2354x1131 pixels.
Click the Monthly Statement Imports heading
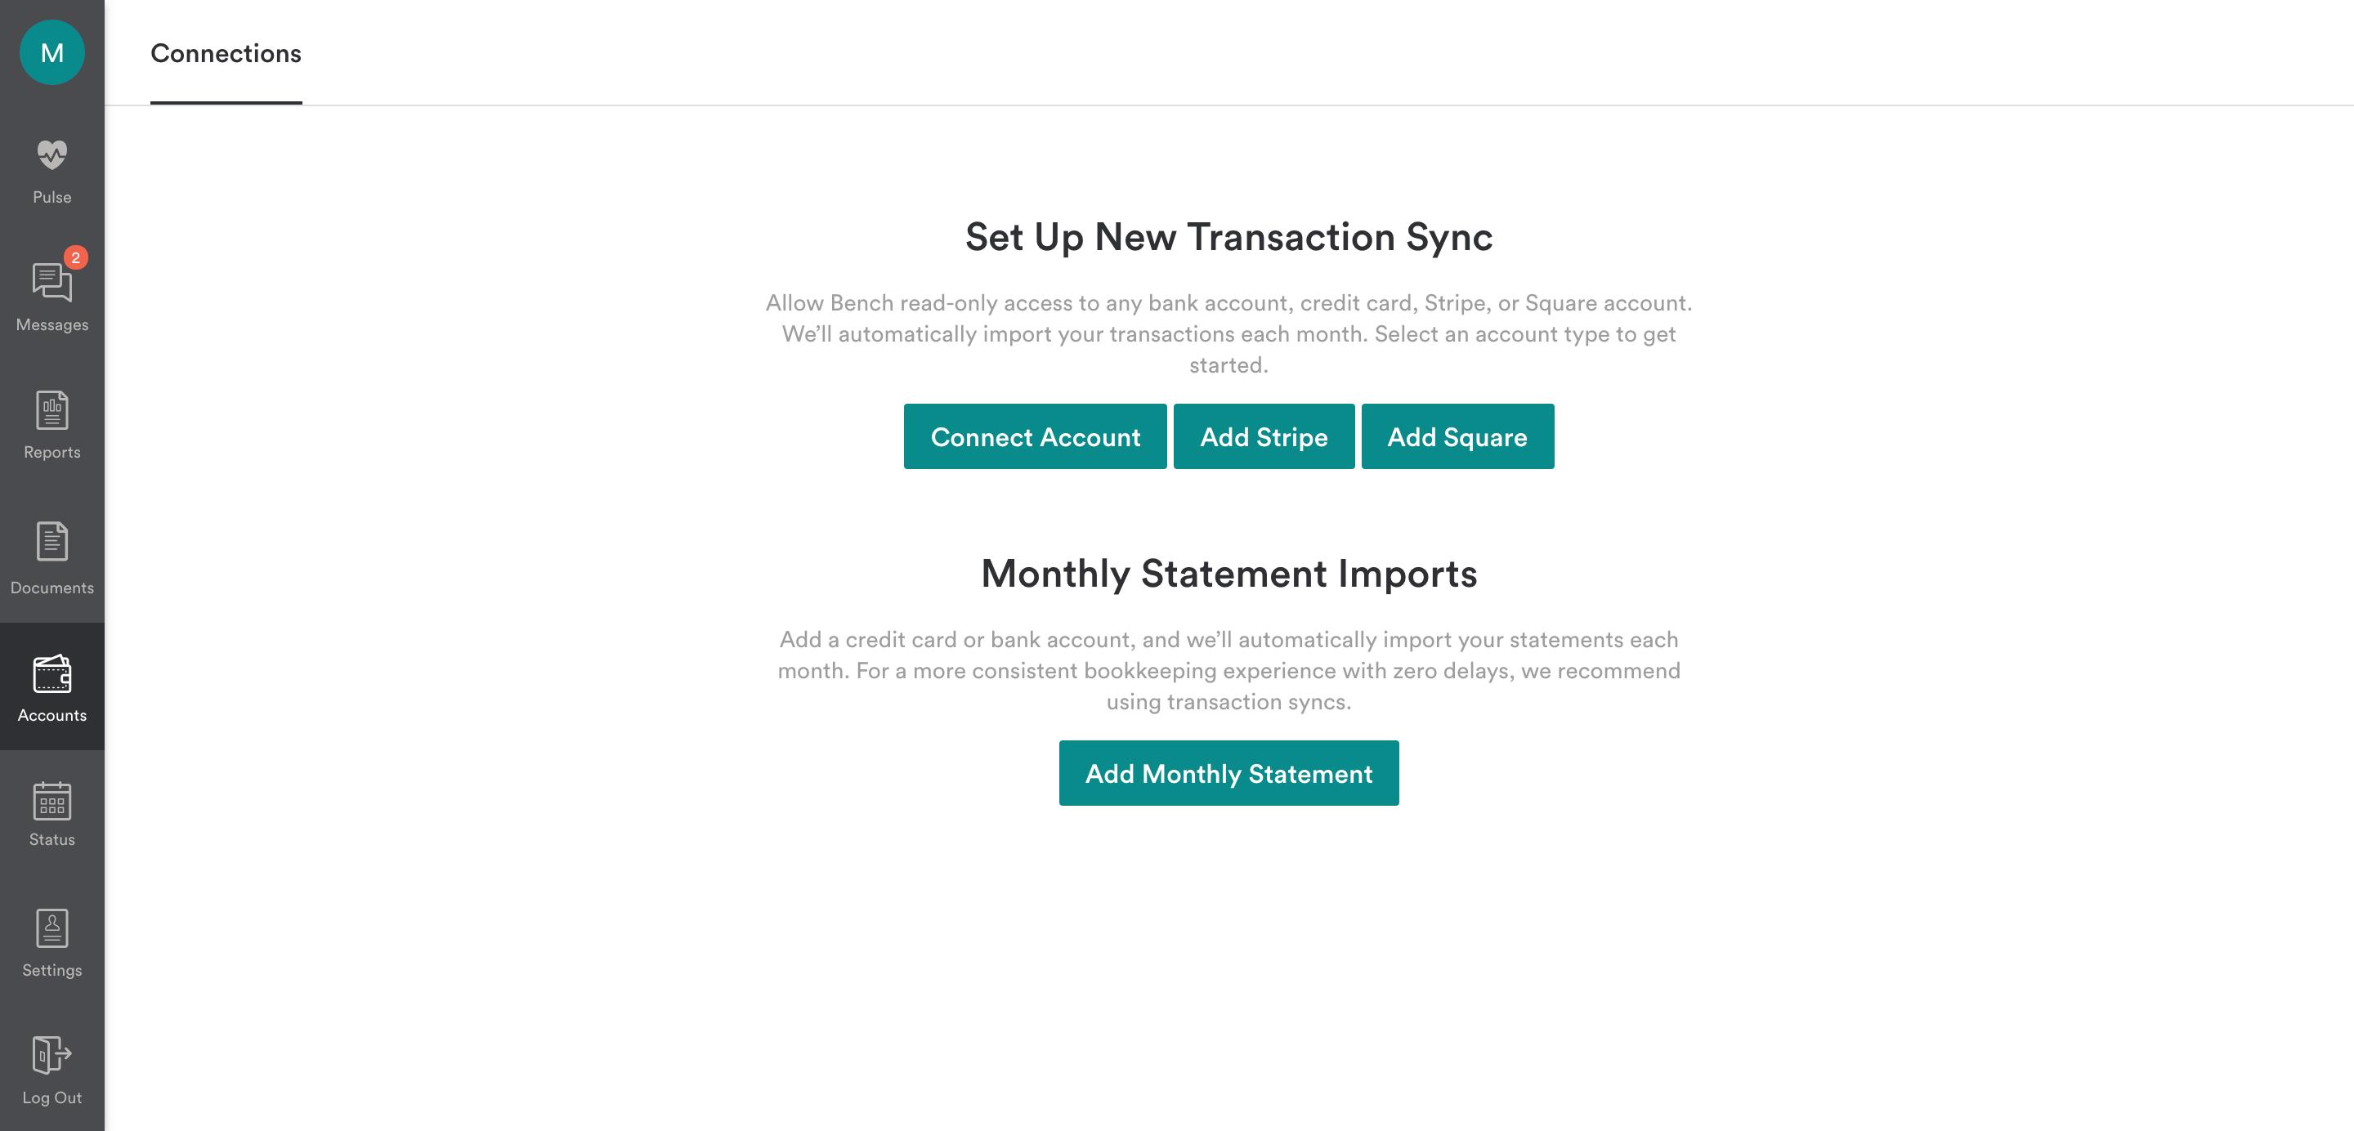tap(1228, 574)
